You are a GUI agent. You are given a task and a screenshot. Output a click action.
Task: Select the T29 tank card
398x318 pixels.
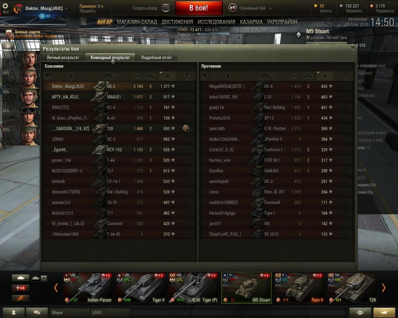click(352, 288)
